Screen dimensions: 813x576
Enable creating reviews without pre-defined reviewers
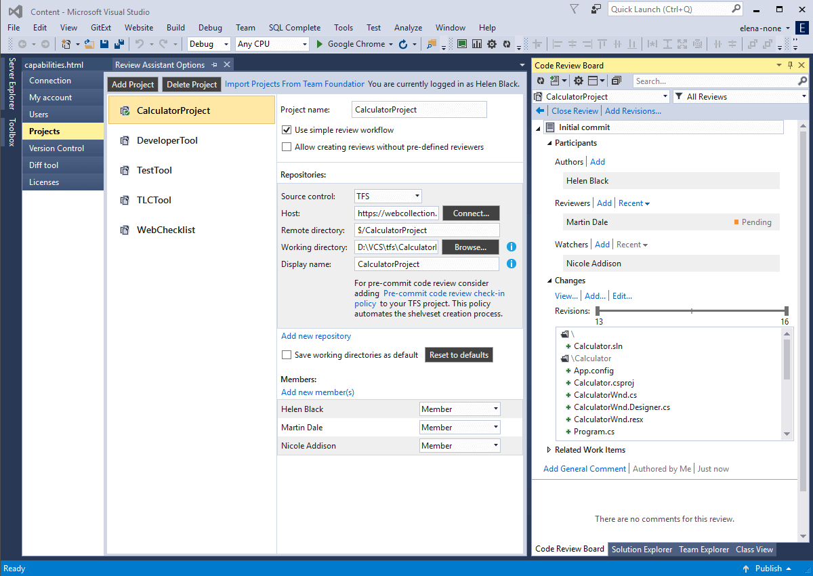[287, 146]
